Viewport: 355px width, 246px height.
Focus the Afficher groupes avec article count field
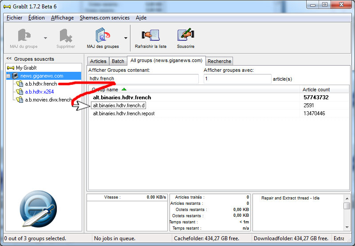tap(237, 79)
